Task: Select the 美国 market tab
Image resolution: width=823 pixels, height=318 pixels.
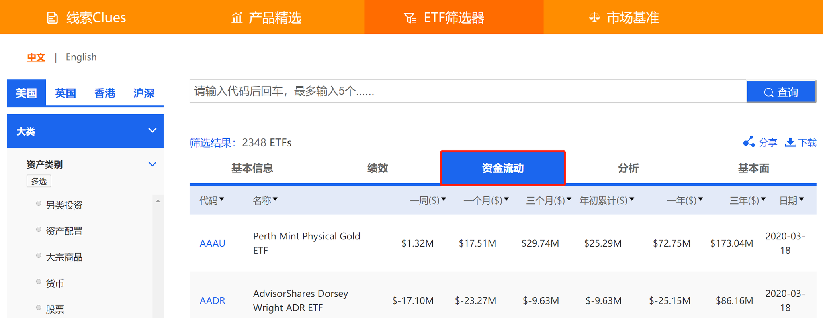Action: coord(27,93)
